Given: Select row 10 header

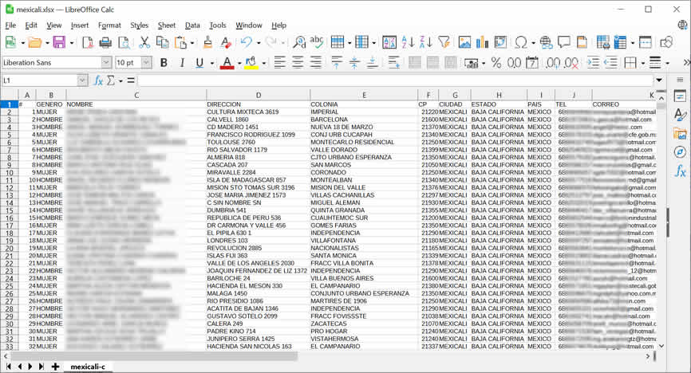Looking at the screenshot, I should pos(10,173).
